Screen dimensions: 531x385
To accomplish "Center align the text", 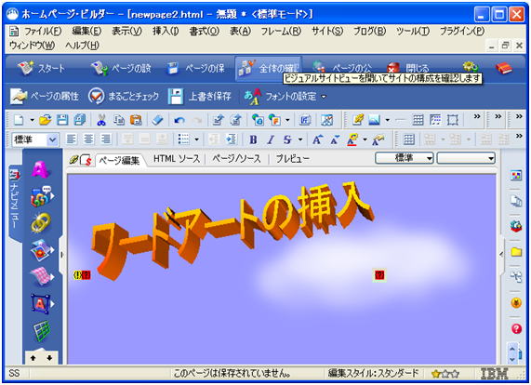I will point(88,139).
